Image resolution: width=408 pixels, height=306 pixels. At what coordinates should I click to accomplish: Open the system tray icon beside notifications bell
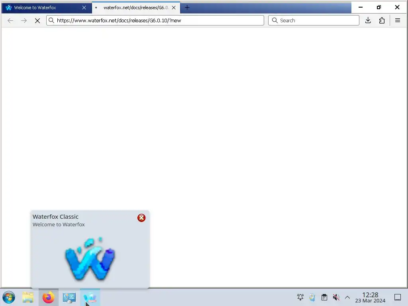[x=312, y=297]
